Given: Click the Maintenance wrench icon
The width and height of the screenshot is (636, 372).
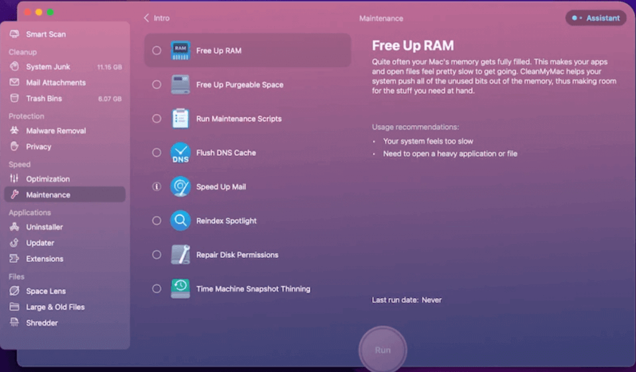Looking at the screenshot, I should click(14, 194).
